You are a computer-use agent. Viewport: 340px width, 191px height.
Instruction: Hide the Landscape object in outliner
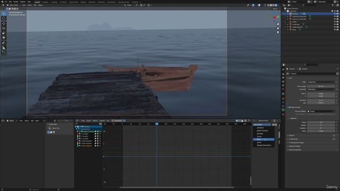[335, 24]
